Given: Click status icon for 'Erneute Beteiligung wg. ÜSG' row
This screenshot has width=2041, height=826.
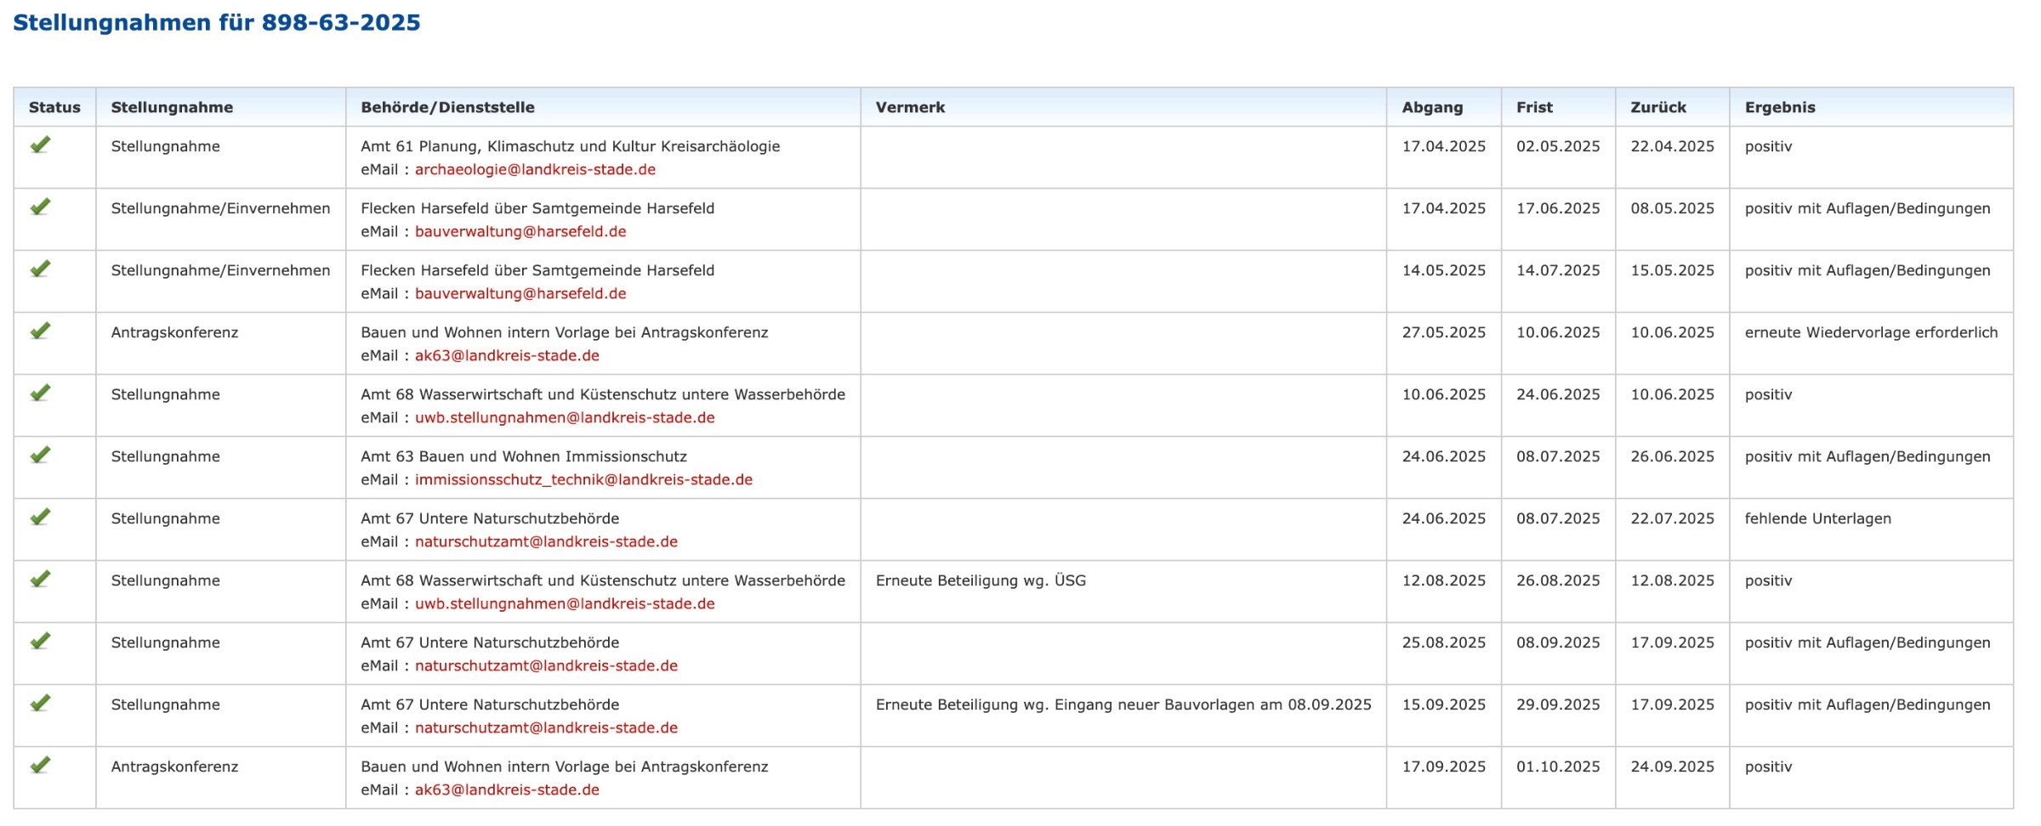Looking at the screenshot, I should pyautogui.click(x=40, y=580).
